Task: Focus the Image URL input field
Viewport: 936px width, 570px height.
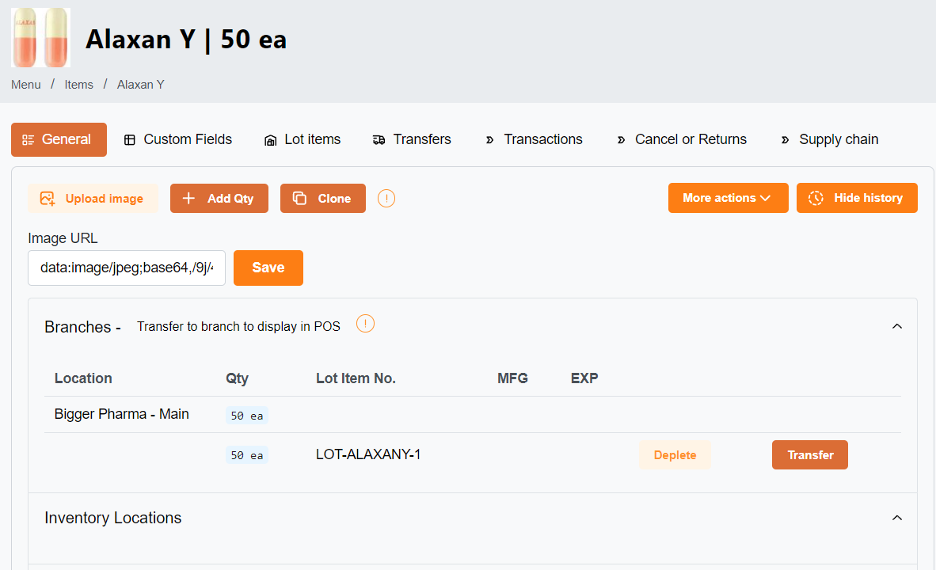Action: (x=127, y=268)
